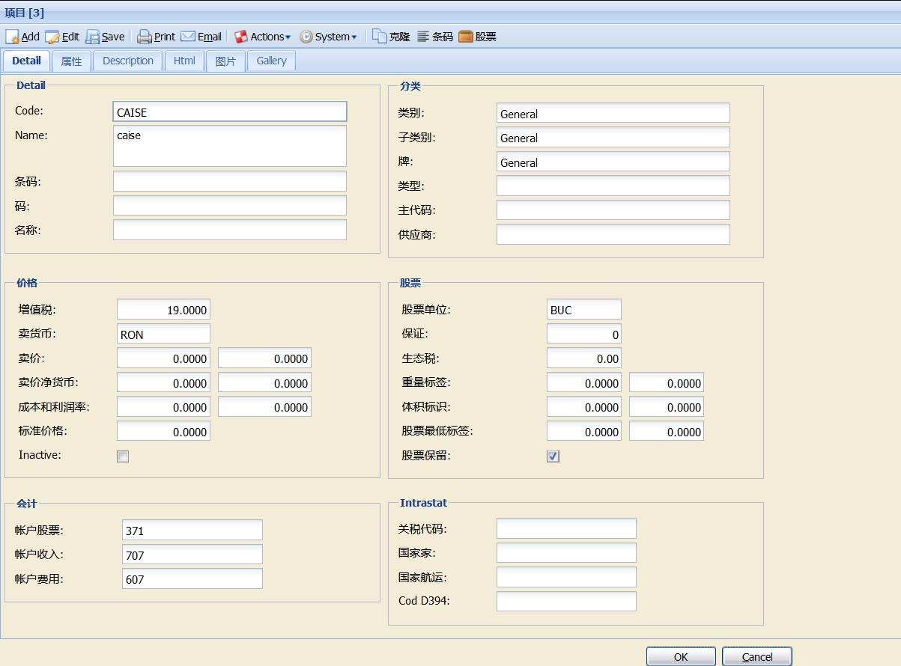Click the 类型 input field
901x666 pixels.
(613, 186)
